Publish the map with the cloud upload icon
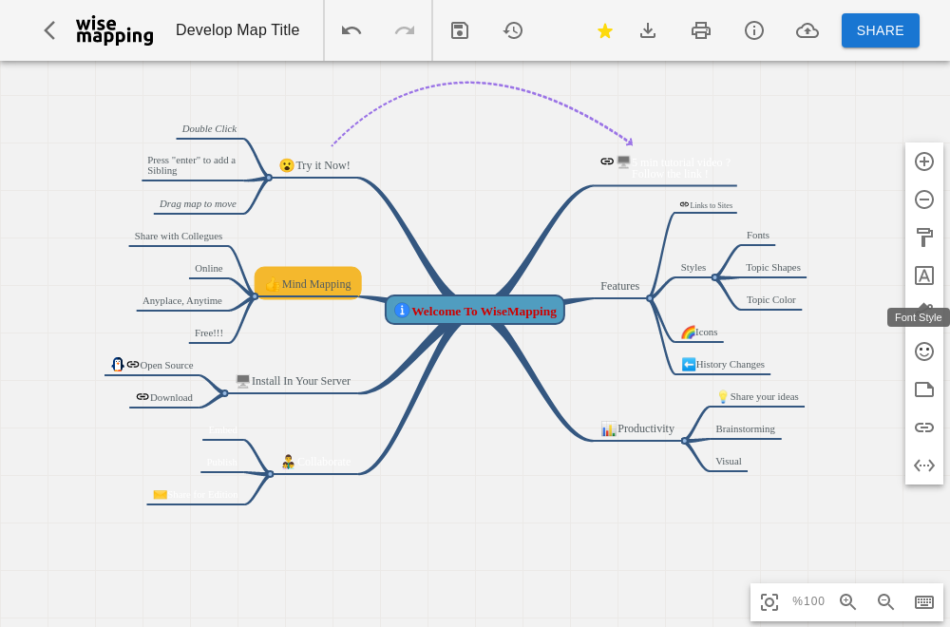Screen dimensions: 950x627 [x=807, y=30]
